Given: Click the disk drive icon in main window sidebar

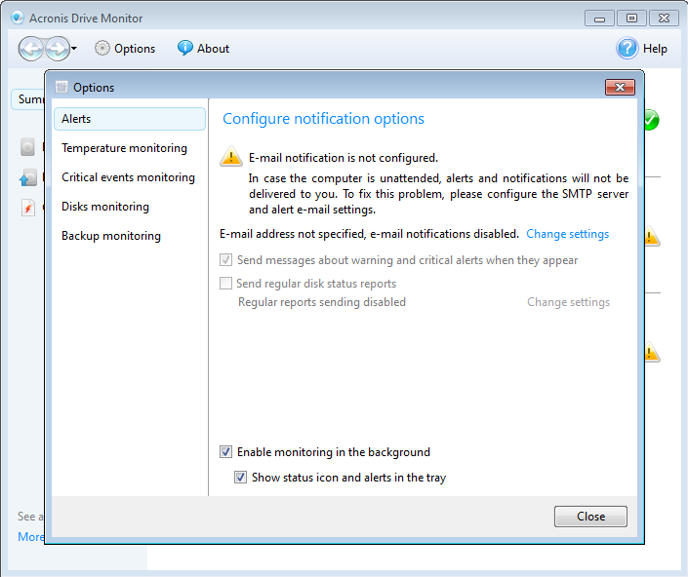Looking at the screenshot, I should click(27, 147).
